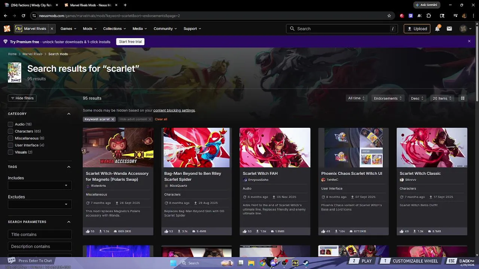Bookmark this page with the star
The height and width of the screenshot is (269, 479).
tap(389, 16)
